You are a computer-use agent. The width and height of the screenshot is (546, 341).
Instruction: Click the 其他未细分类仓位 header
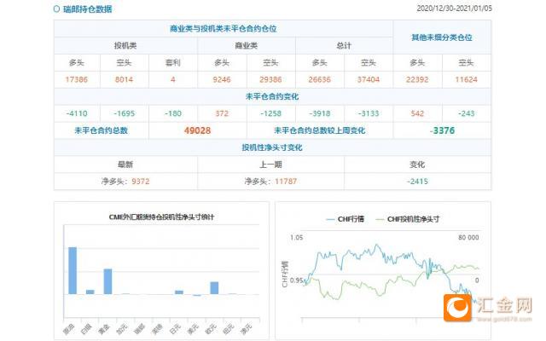point(442,38)
